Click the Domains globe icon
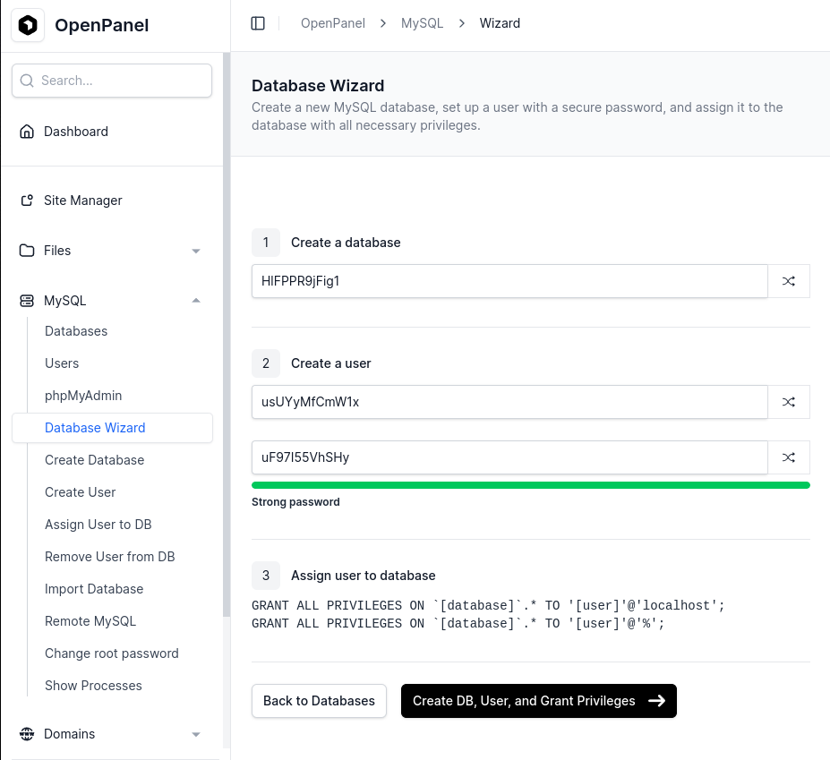 tap(27, 734)
